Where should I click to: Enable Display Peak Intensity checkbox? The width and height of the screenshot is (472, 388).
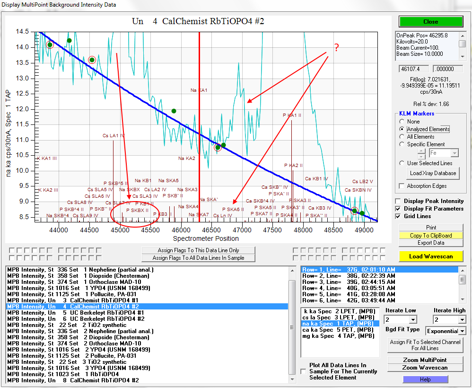pos(398,201)
